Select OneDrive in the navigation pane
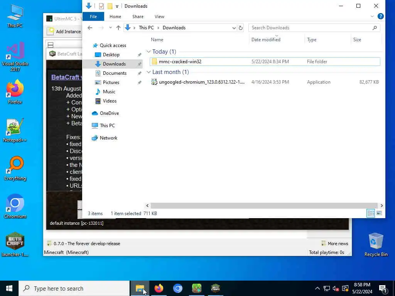This screenshot has width=395, height=296. point(109,113)
